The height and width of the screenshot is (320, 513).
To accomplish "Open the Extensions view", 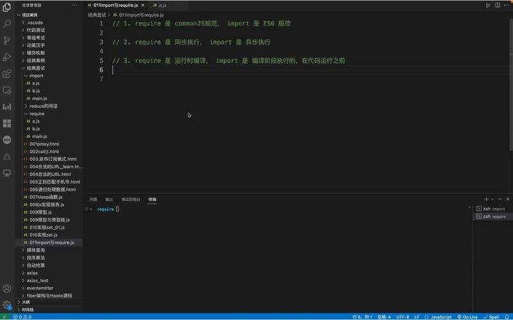I will coord(6,74).
